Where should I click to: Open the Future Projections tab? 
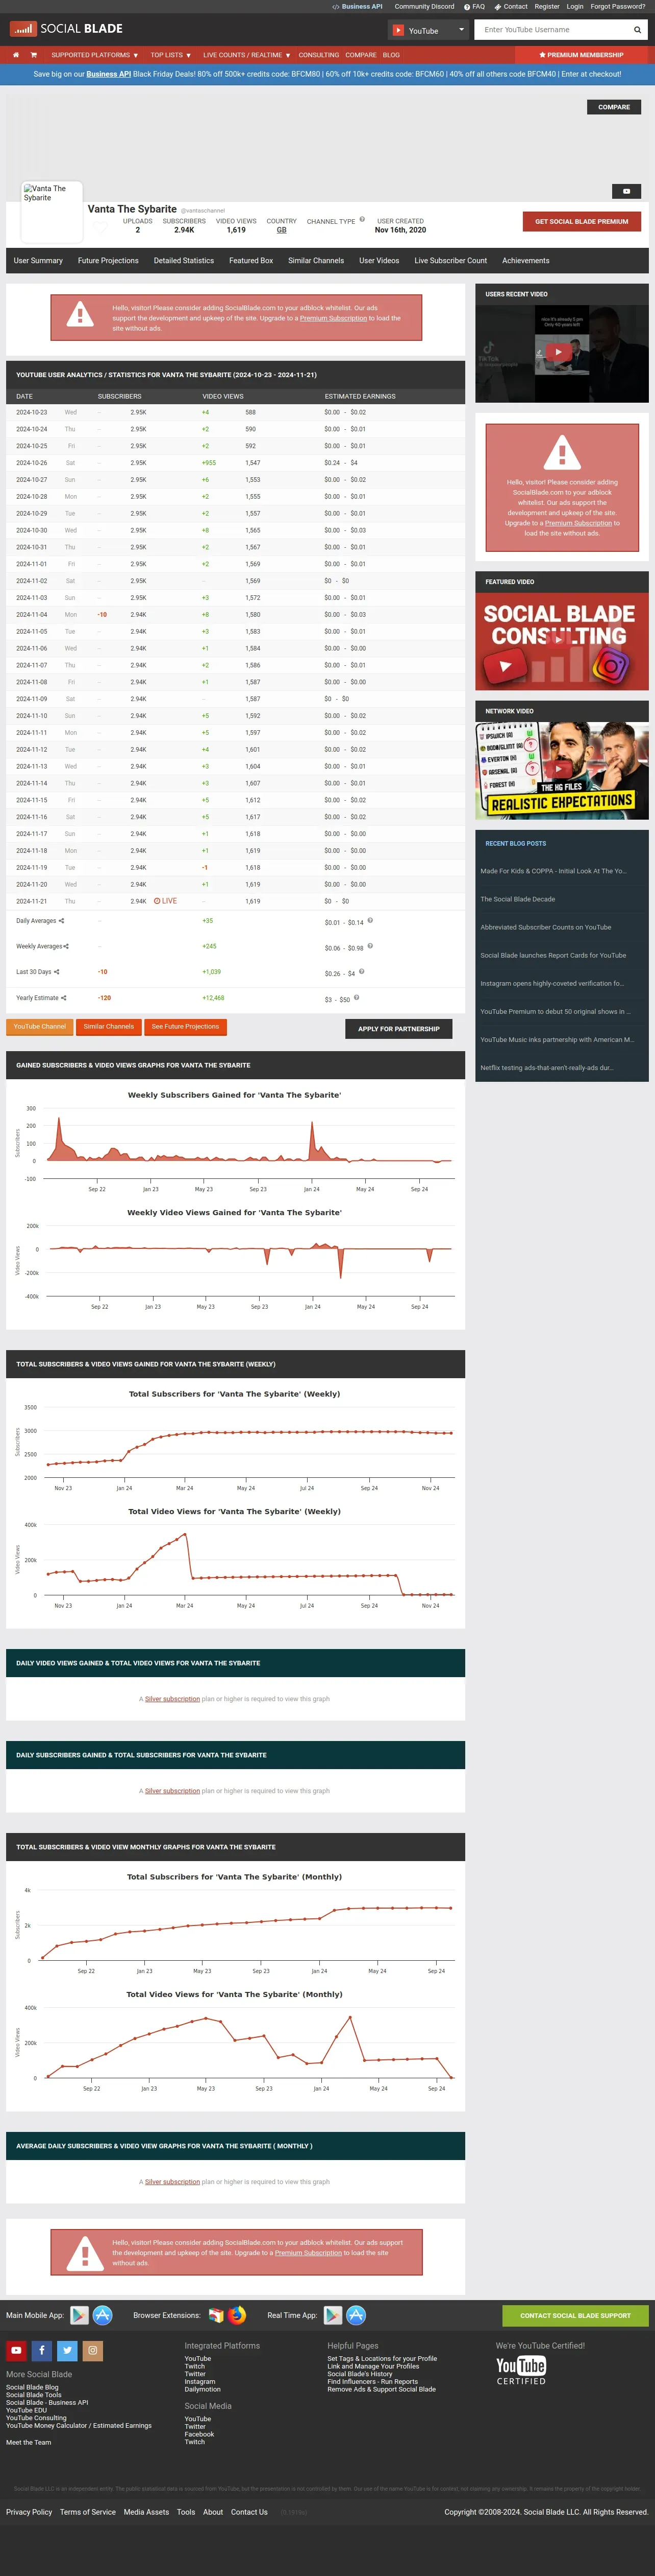pos(108,261)
